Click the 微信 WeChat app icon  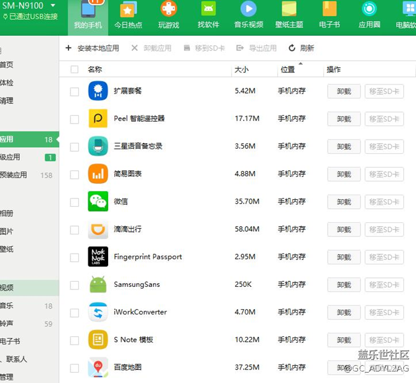pyautogui.click(x=98, y=201)
